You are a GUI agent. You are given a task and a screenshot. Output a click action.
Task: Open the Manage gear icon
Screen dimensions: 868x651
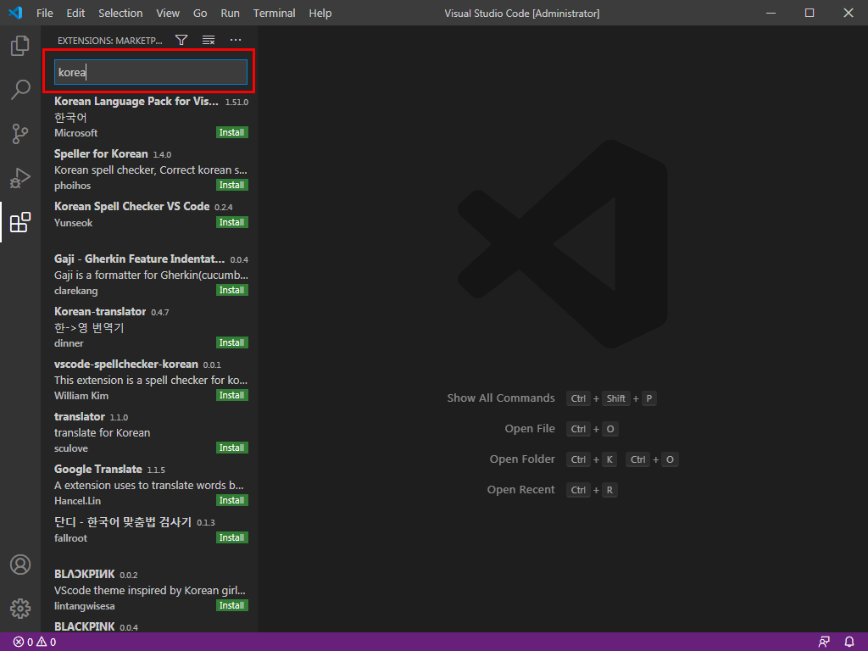coord(20,609)
